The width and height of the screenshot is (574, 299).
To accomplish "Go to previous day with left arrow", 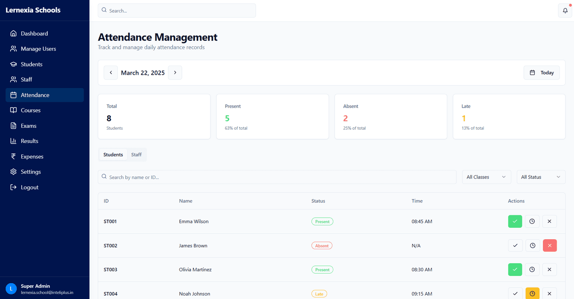I will (110, 72).
